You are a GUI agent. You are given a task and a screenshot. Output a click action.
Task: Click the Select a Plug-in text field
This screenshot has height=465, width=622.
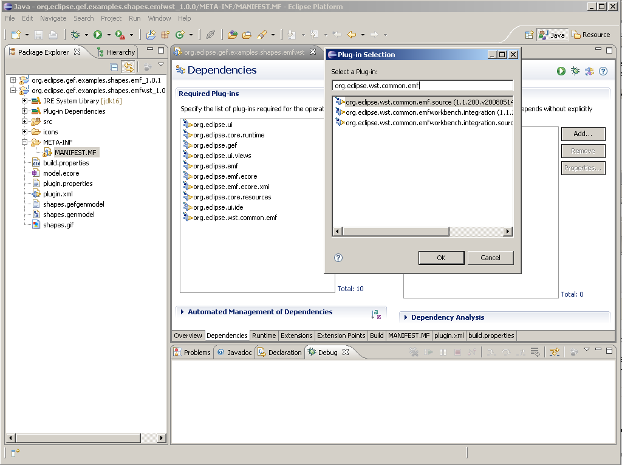[422, 86]
